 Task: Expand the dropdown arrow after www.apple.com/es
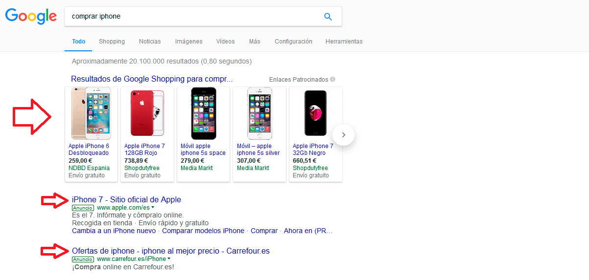pos(153,208)
